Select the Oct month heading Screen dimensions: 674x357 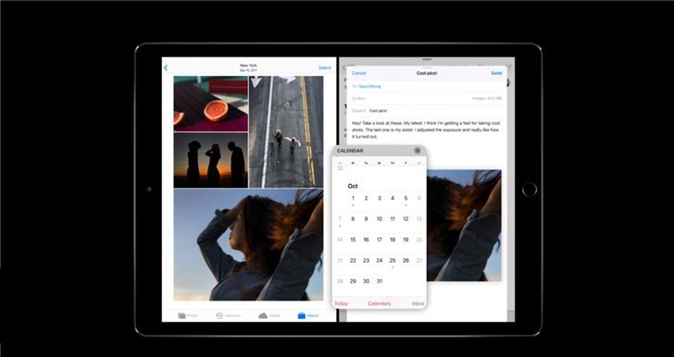point(353,186)
